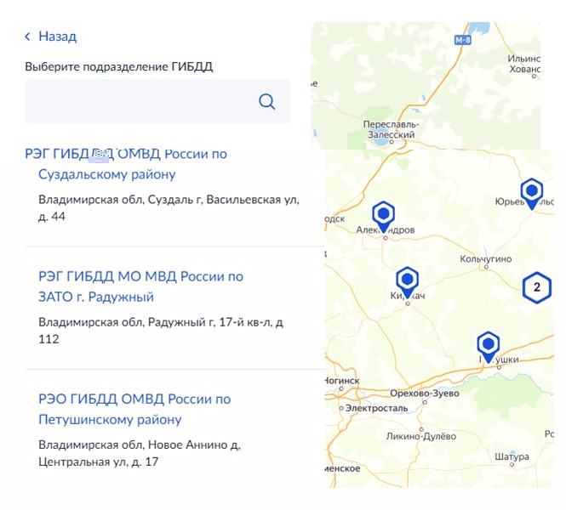Image resolution: width=566 pixels, height=510 pixels.
Task: Click the search magnifier icon
Action: tap(266, 102)
